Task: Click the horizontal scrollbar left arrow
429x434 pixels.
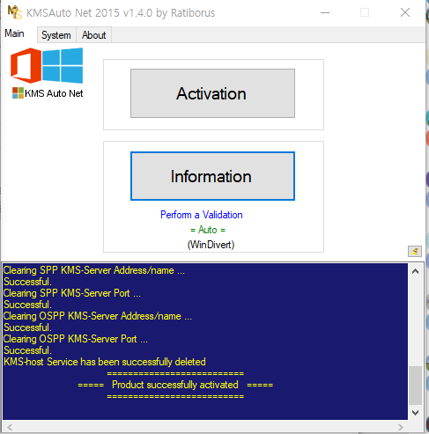Action: click(x=10, y=427)
